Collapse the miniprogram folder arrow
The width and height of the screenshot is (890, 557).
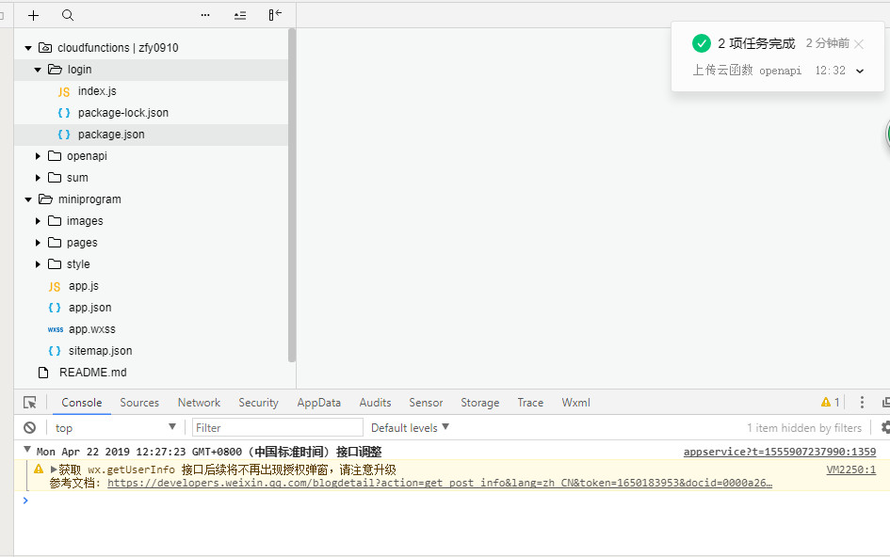pos(28,199)
